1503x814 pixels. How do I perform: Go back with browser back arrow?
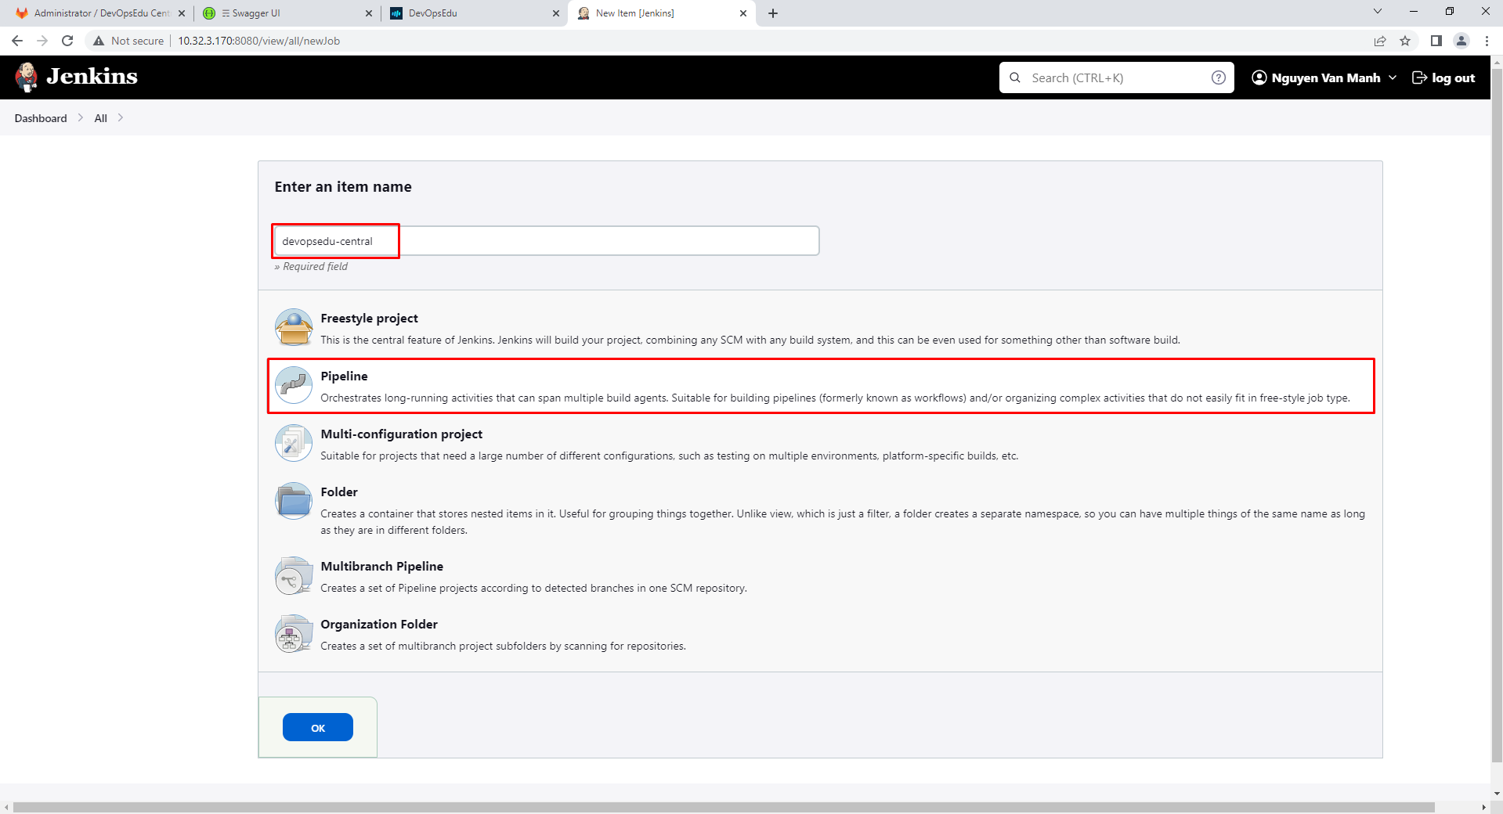[17, 41]
